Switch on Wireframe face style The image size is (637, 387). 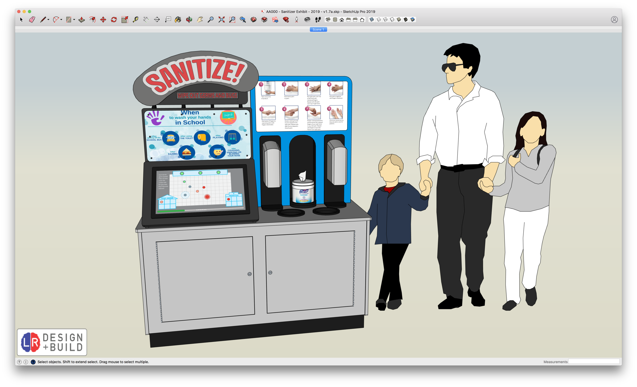[x=385, y=19]
